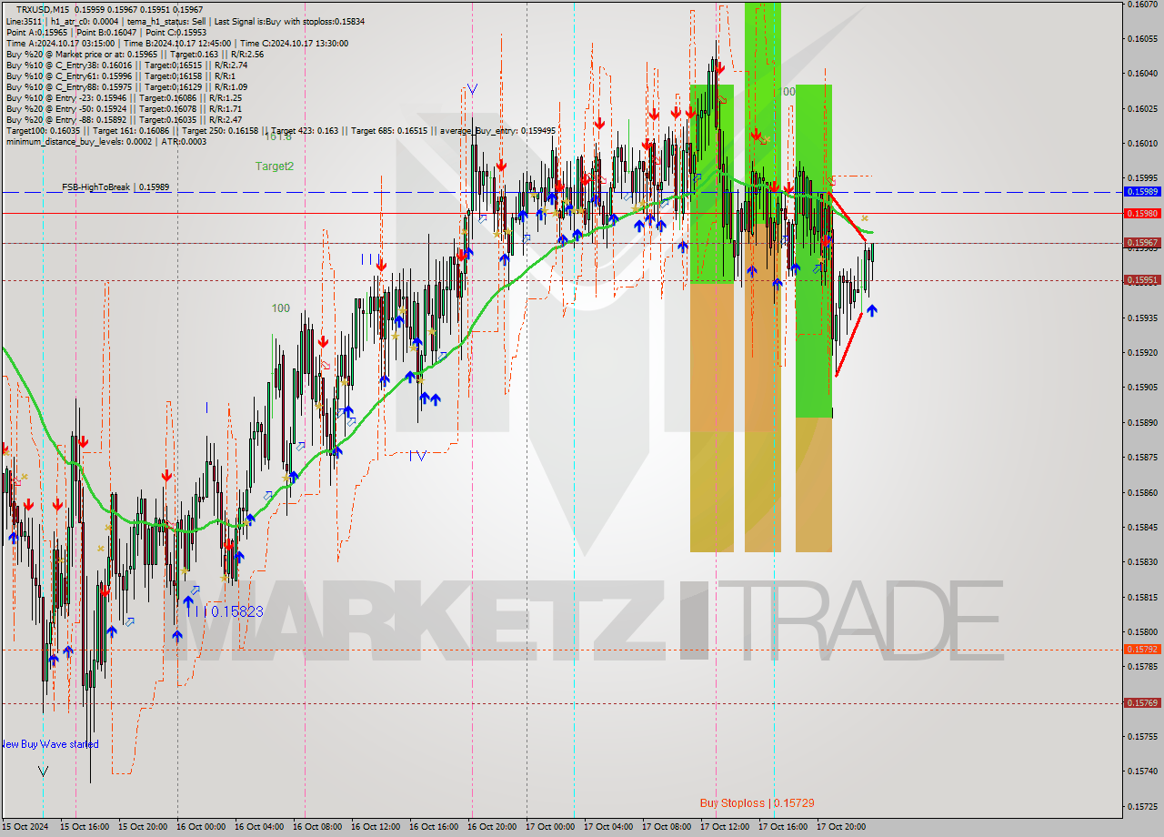Click the 0.15755 price axis value
Viewport: 1164px width, 837px height.
click(x=1142, y=737)
